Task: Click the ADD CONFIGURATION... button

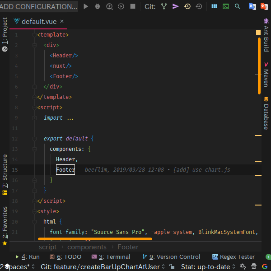Action: pos(39,7)
